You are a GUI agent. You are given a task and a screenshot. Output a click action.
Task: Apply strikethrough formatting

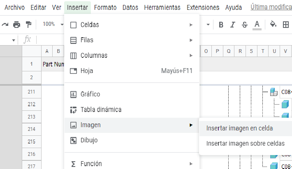pyautogui.click(x=245, y=25)
